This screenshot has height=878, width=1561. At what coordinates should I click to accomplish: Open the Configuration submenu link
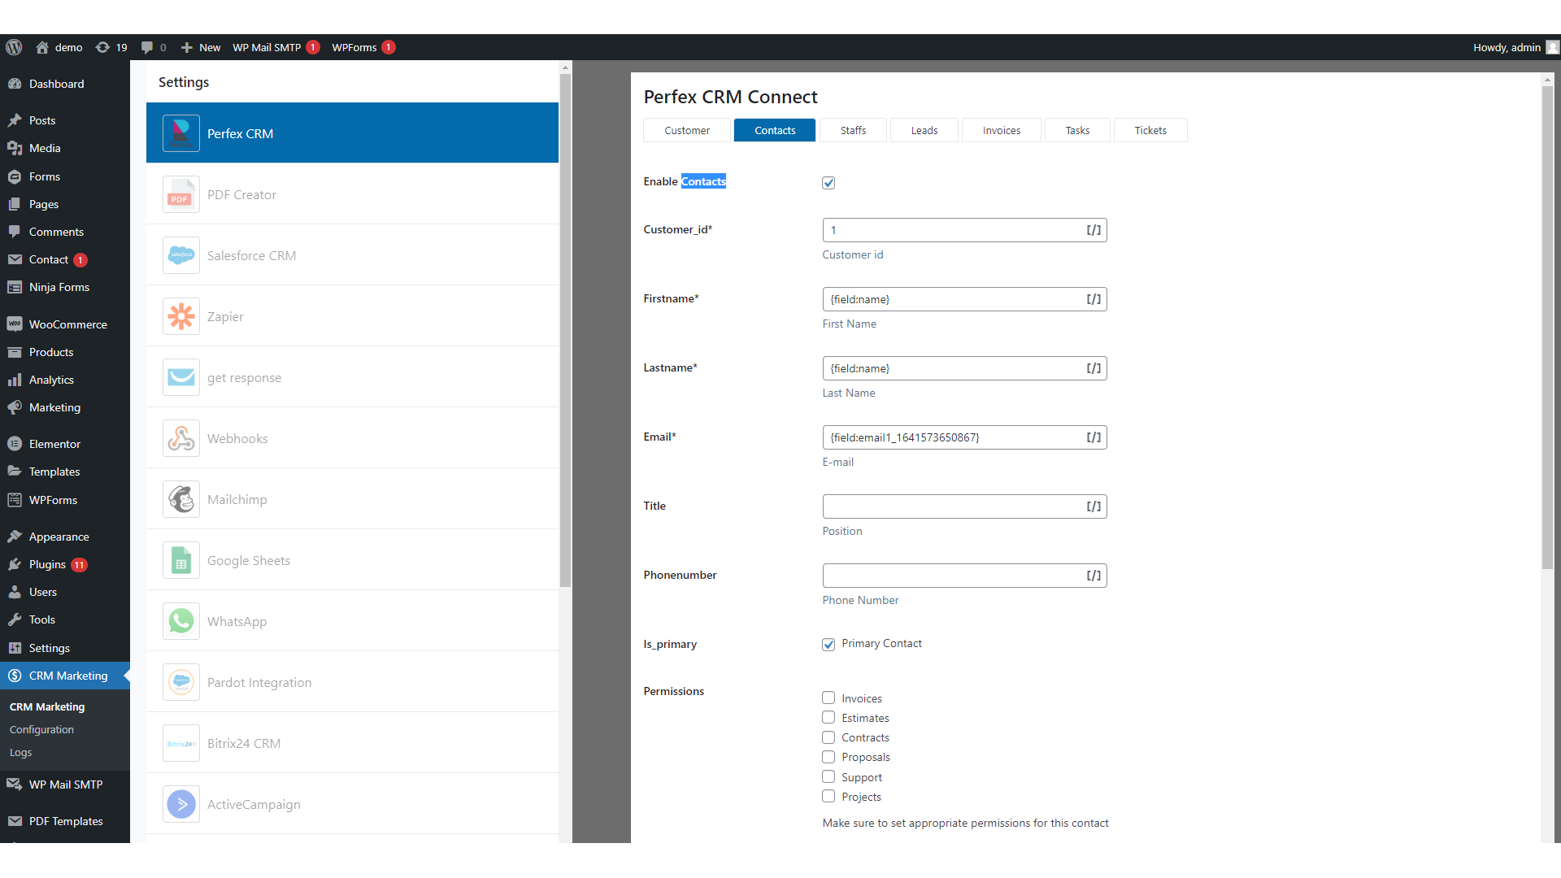(41, 729)
